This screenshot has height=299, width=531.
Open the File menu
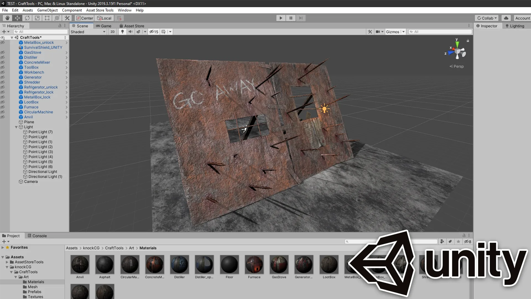click(5, 10)
